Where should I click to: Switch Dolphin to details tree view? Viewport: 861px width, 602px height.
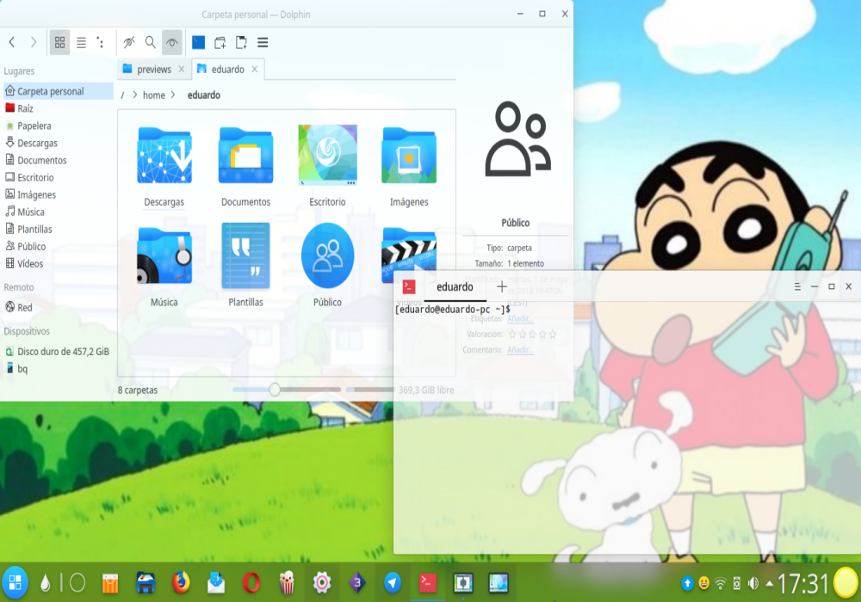tap(101, 42)
